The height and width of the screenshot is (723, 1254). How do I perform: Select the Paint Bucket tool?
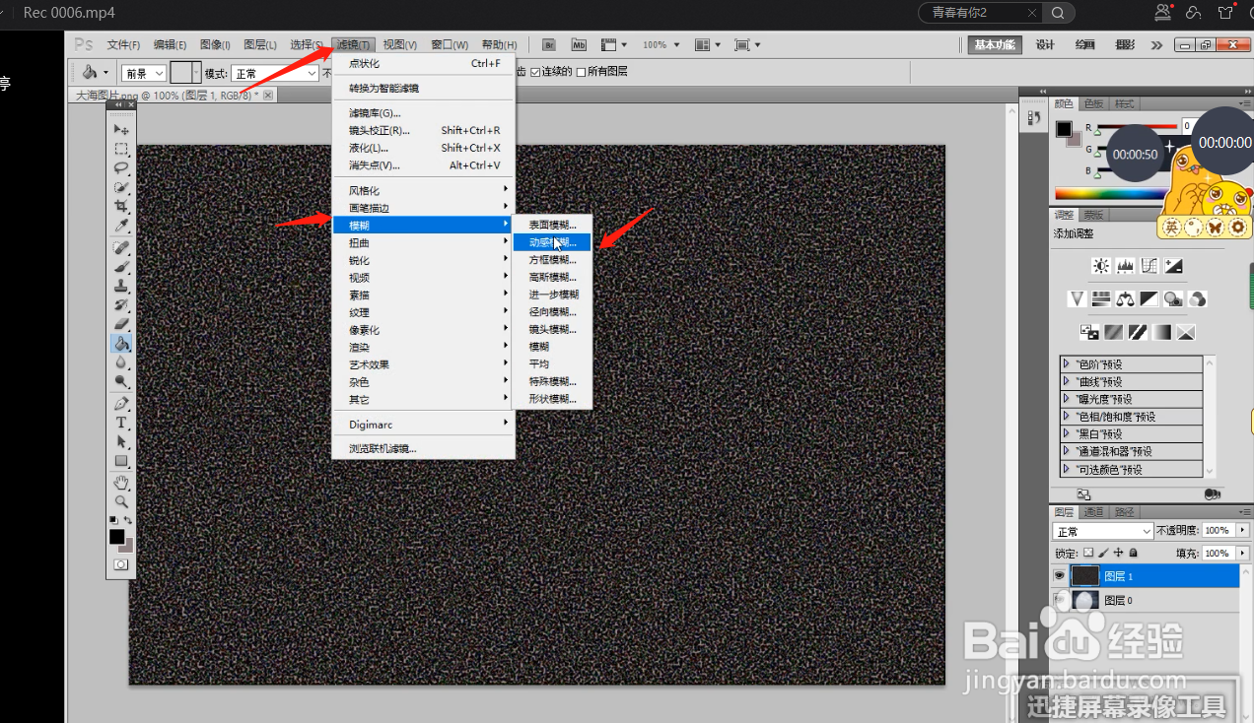121,344
